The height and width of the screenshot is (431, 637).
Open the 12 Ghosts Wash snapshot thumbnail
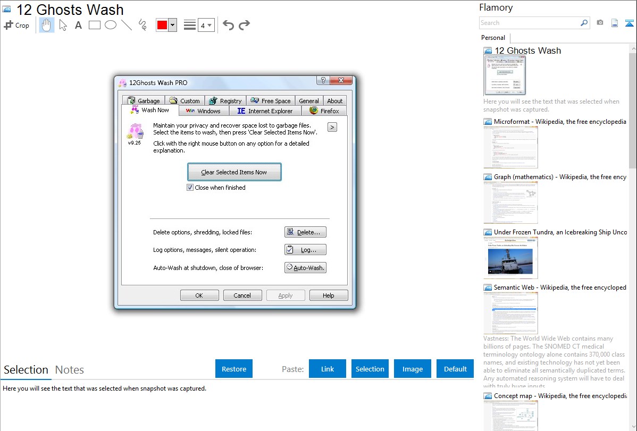click(x=505, y=75)
